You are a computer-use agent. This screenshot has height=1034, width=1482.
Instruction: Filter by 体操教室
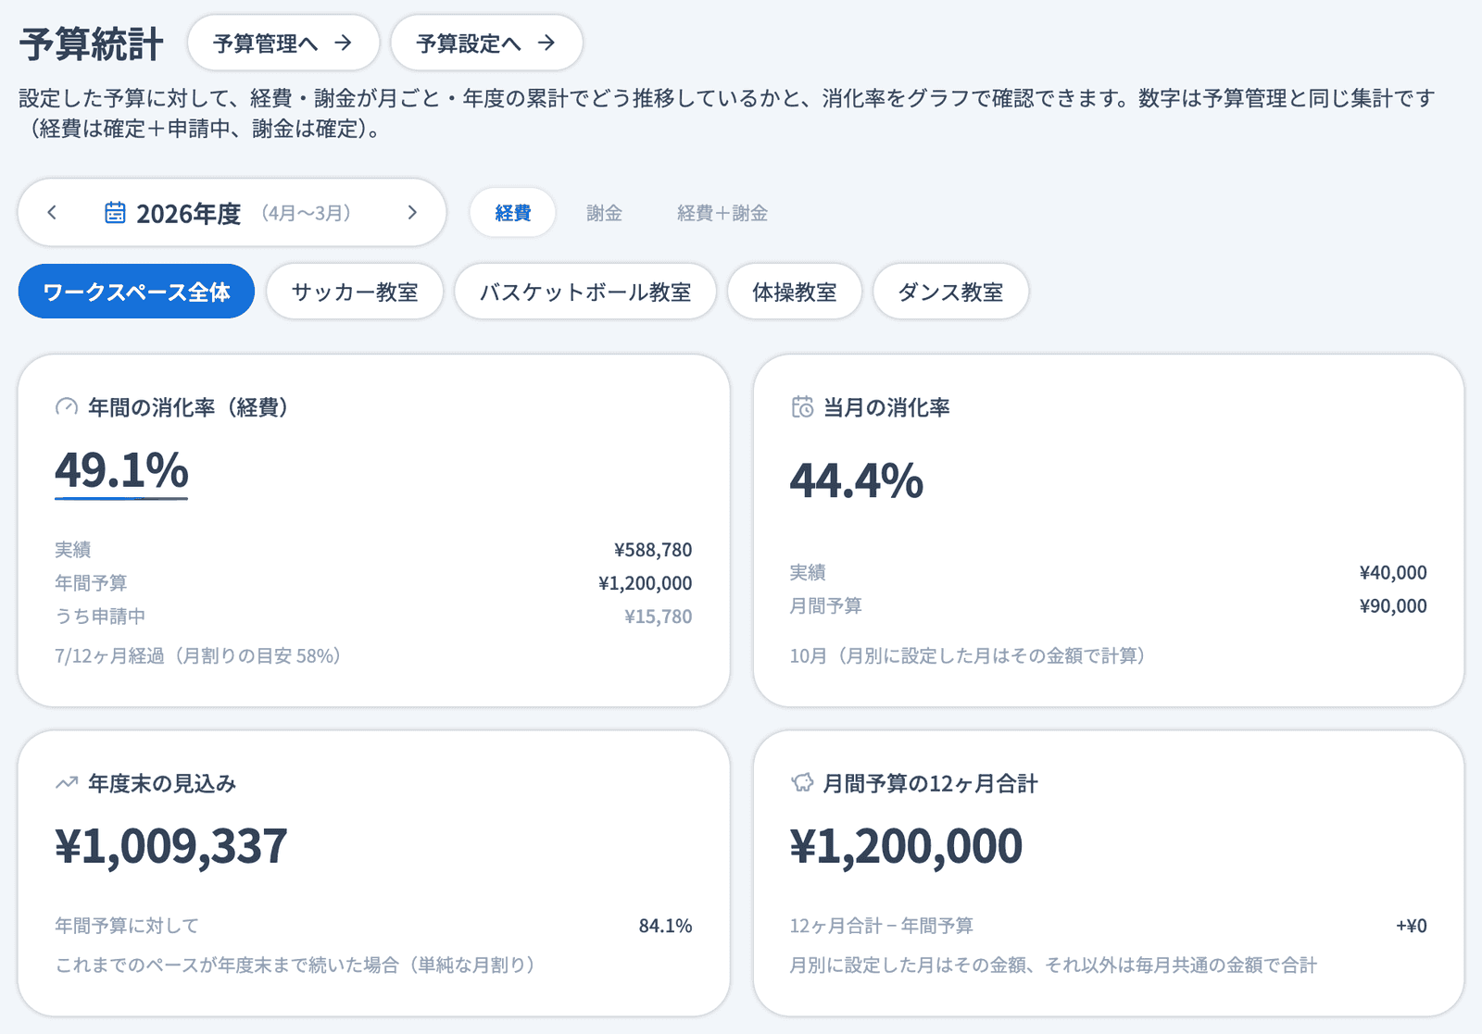point(795,292)
